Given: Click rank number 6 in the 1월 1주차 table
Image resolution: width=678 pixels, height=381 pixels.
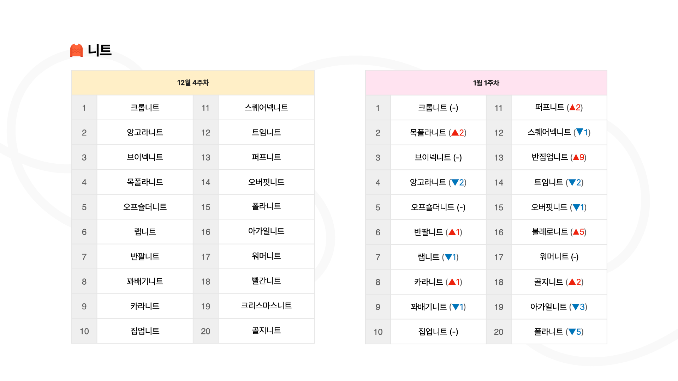Looking at the screenshot, I should (x=378, y=232).
